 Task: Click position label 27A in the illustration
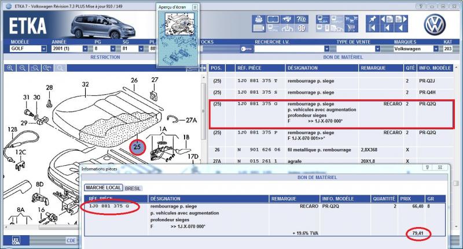coord(192,120)
